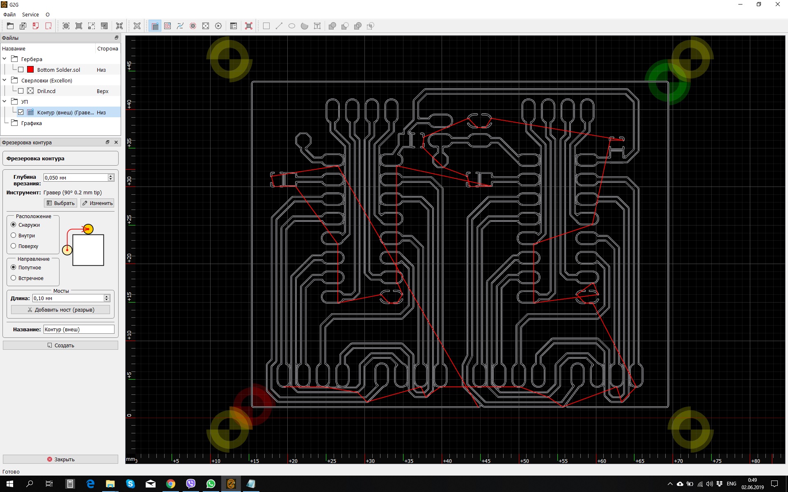Image resolution: width=788 pixels, height=492 pixels.
Task: Click the save all toolbar icon
Action: click(23, 26)
